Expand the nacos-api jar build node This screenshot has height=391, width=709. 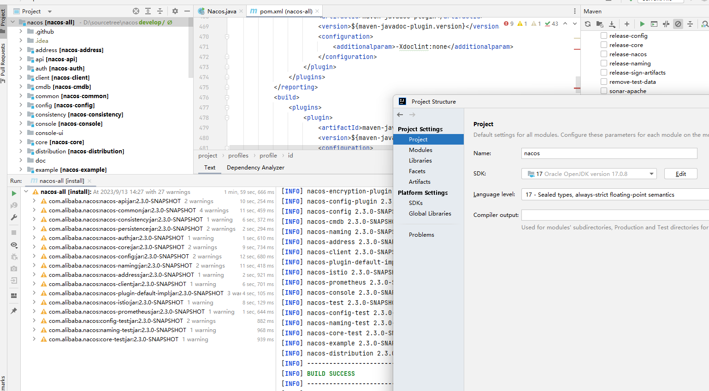(34, 201)
